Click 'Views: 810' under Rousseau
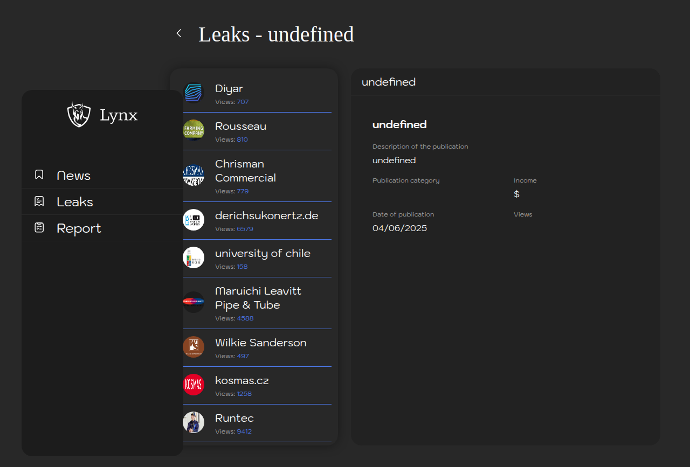This screenshot has width=690, height=467. tap(231, 140)
